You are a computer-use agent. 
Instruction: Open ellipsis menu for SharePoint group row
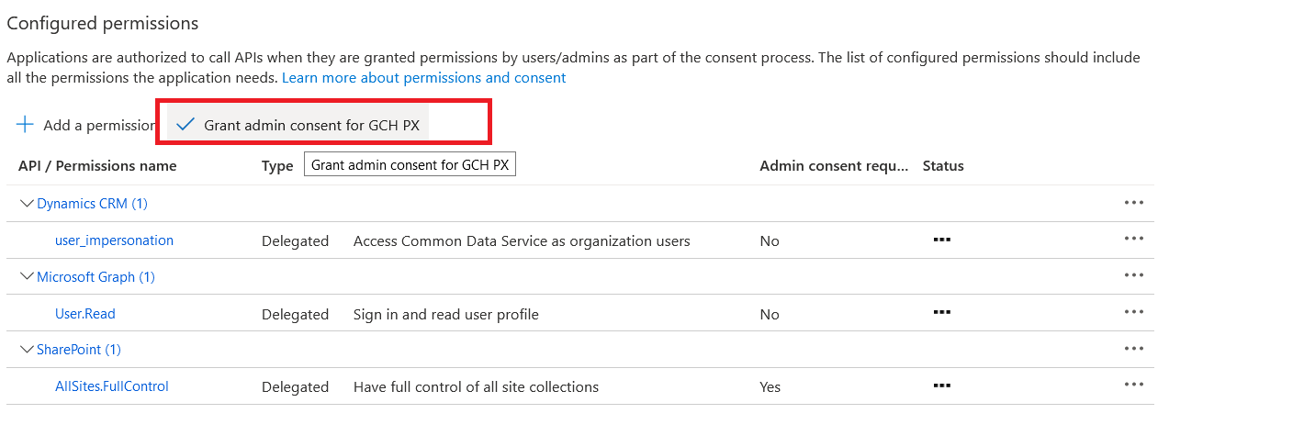pos(1134,349)
